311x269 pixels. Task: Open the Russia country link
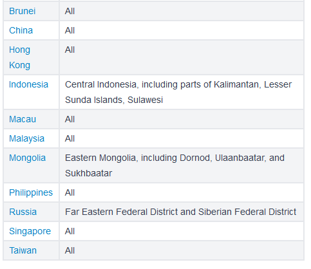pyautogui.click(x=23, y=212)
